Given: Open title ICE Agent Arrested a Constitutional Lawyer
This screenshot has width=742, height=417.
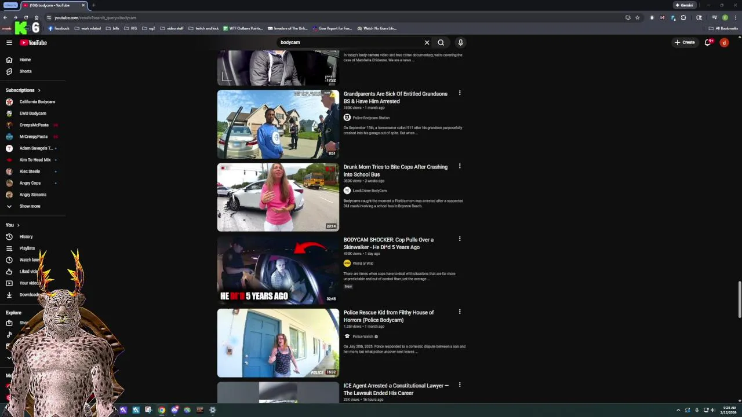Looking at the screenshot, I should click(x=396, y=389).
